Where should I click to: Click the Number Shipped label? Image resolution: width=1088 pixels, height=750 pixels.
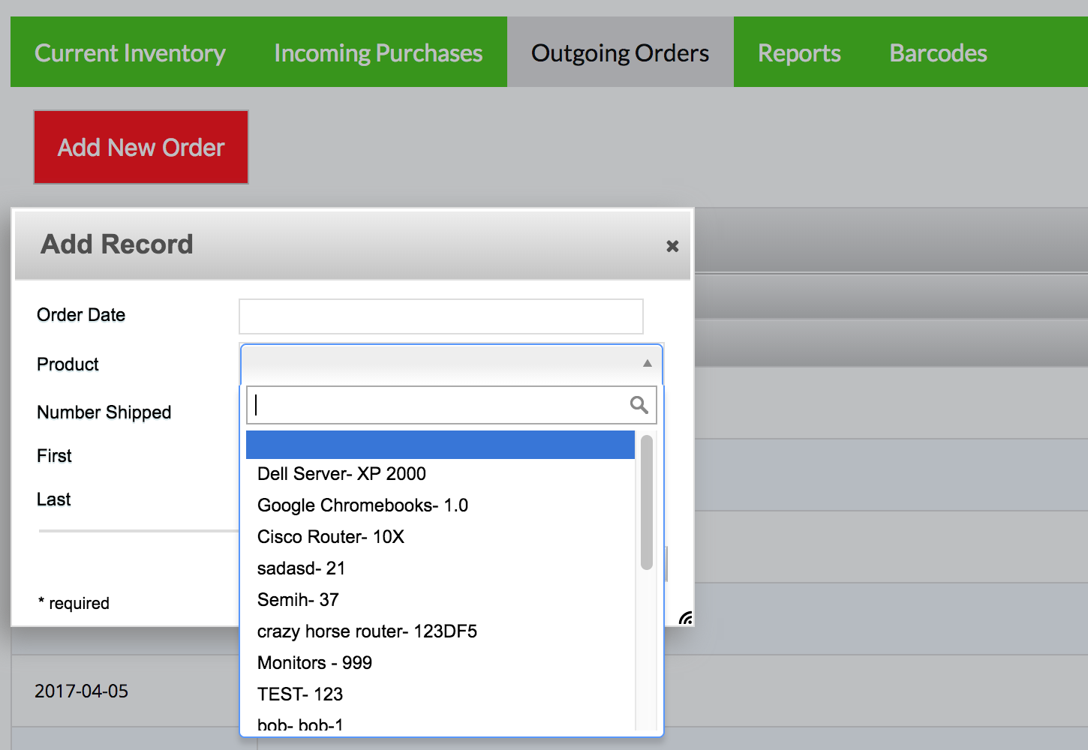coord(104,412)
